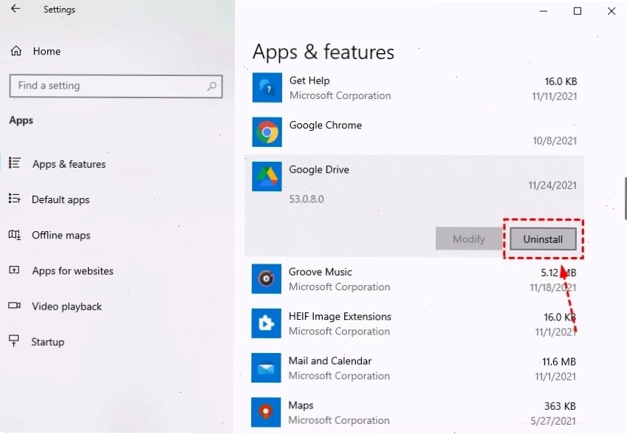
Task: Click the Home house icon
Action: (x=16, y=51)
